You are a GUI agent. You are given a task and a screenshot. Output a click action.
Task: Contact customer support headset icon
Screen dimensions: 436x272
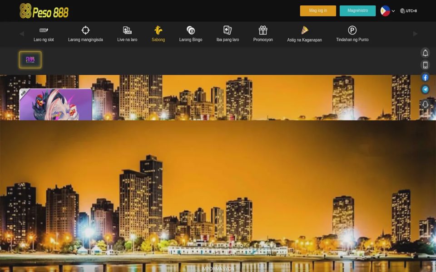coord(425,104)
